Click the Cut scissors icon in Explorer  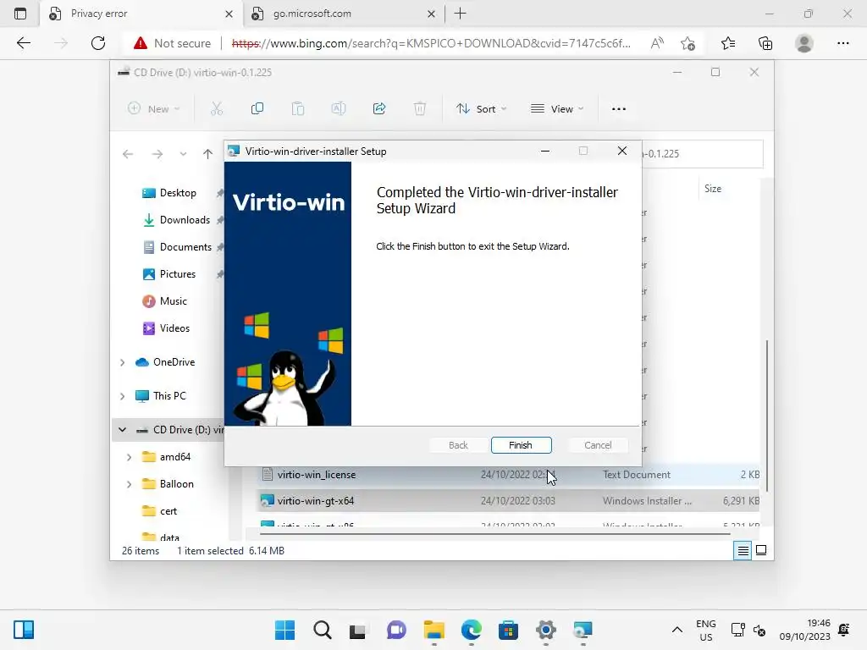[x=217, y=109]
